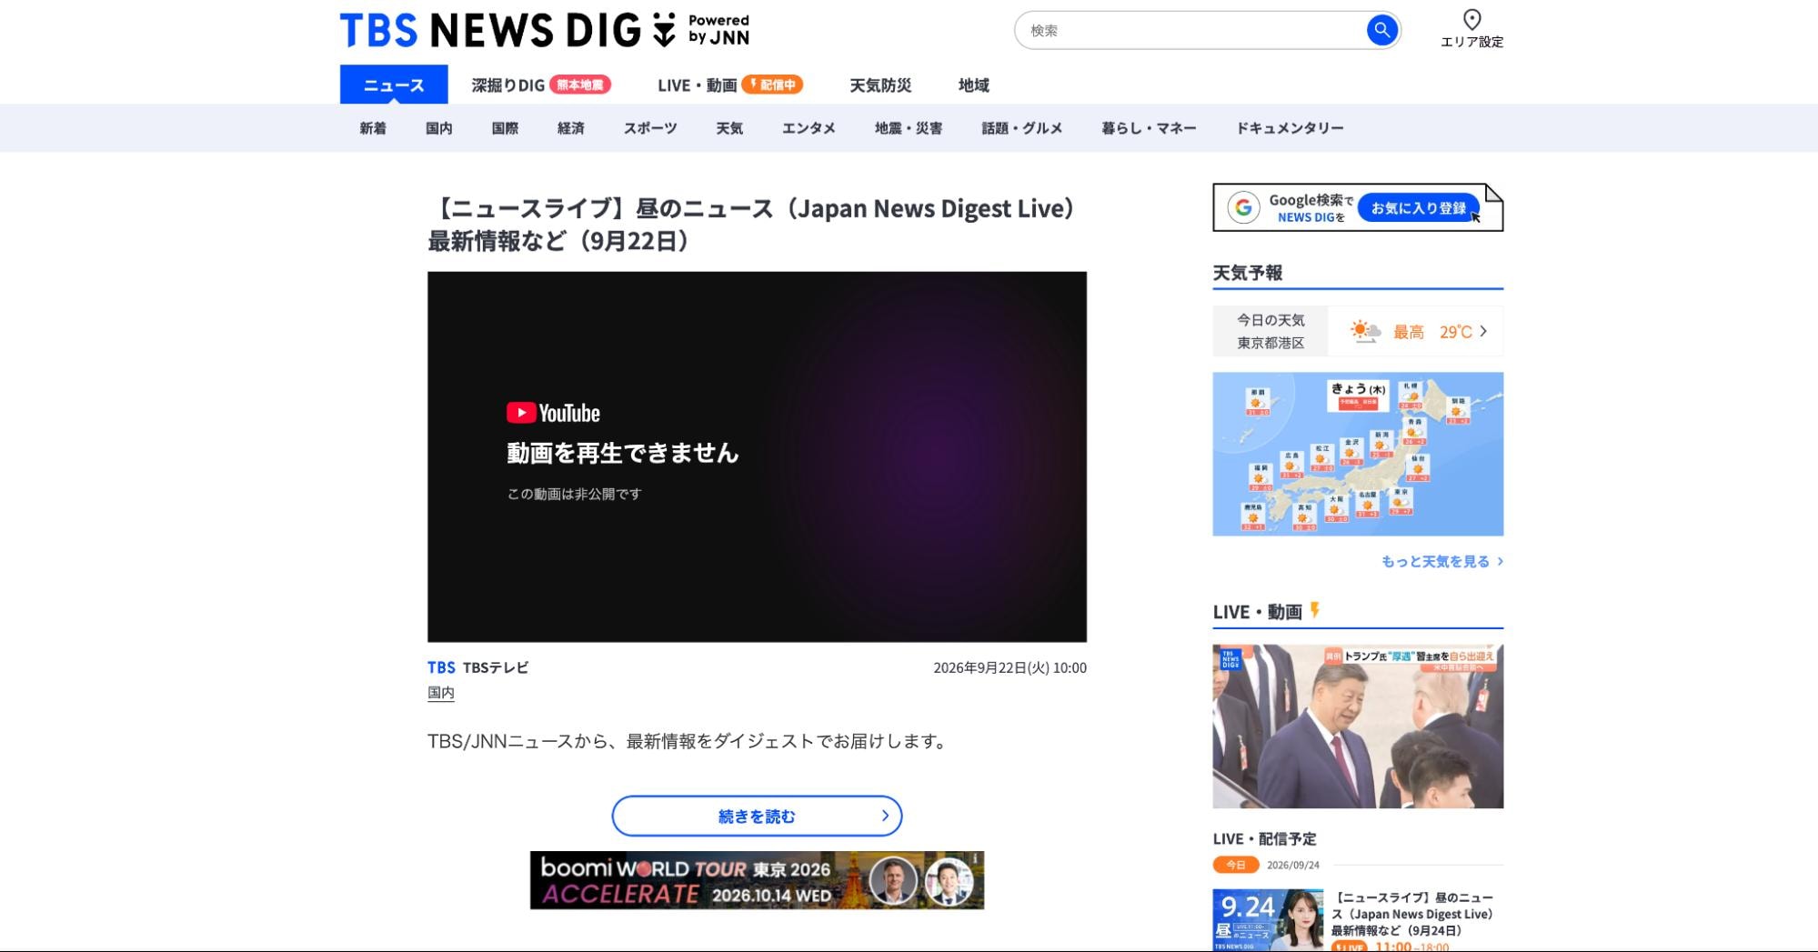Click the blue search magnifier button
The image size is (1818, 952).
pos(1381,30)
